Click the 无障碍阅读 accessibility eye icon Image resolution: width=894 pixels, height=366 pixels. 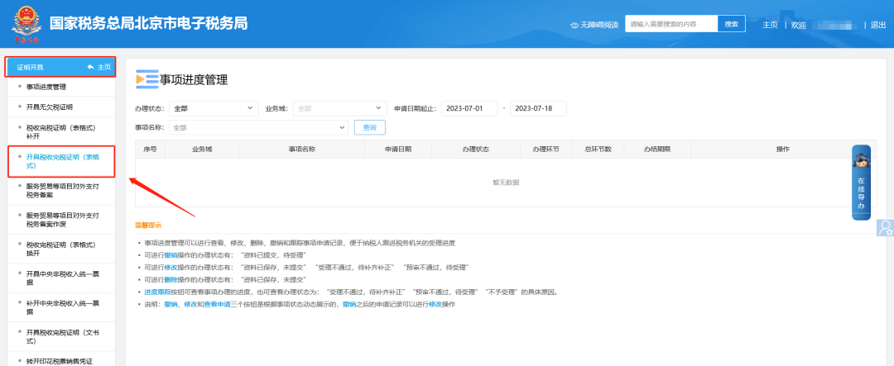(574, 25)
